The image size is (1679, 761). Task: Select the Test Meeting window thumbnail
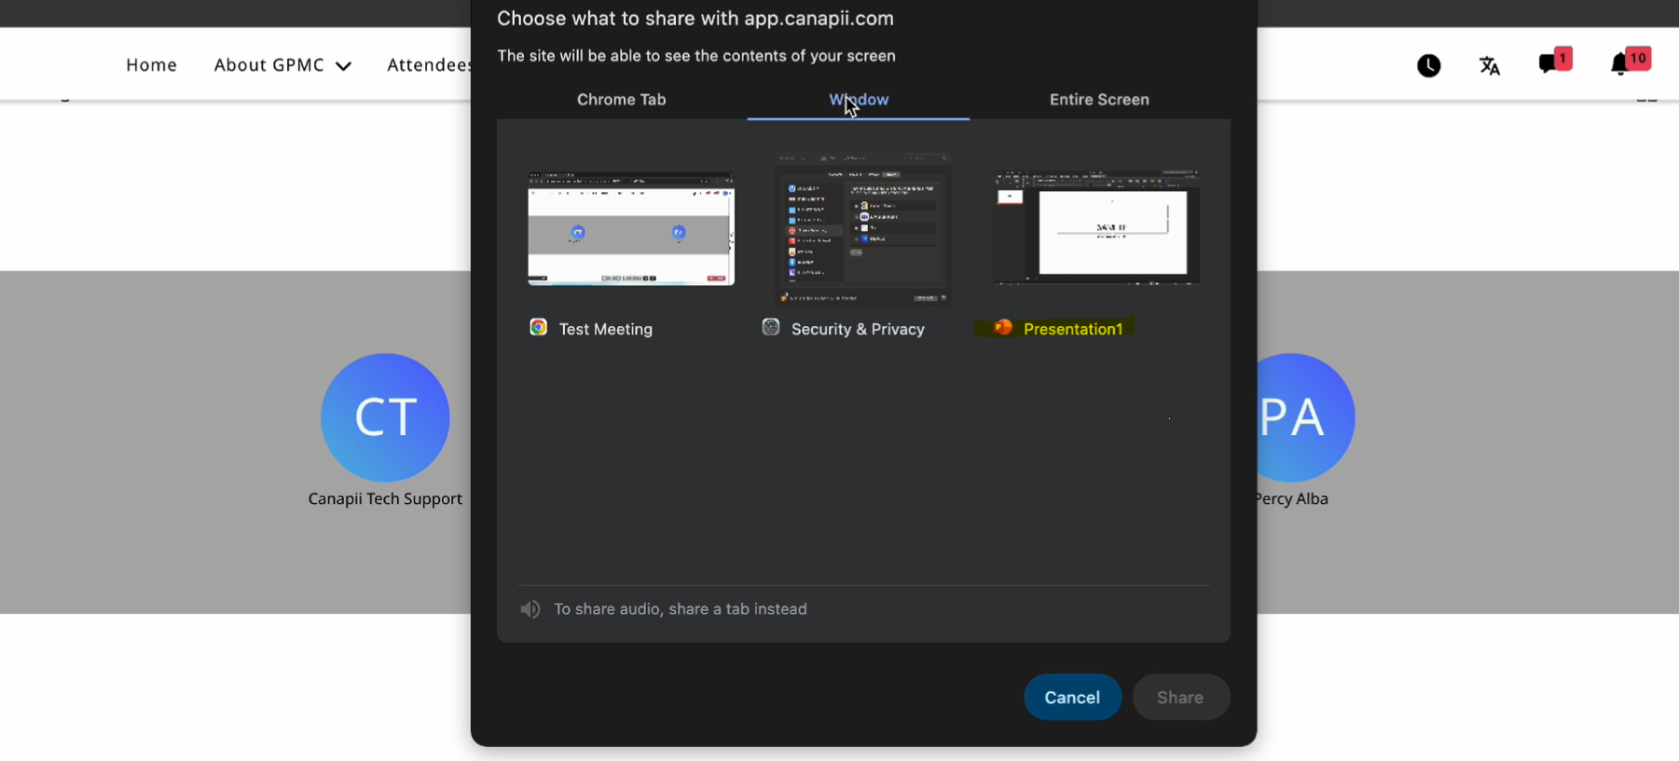631,228
